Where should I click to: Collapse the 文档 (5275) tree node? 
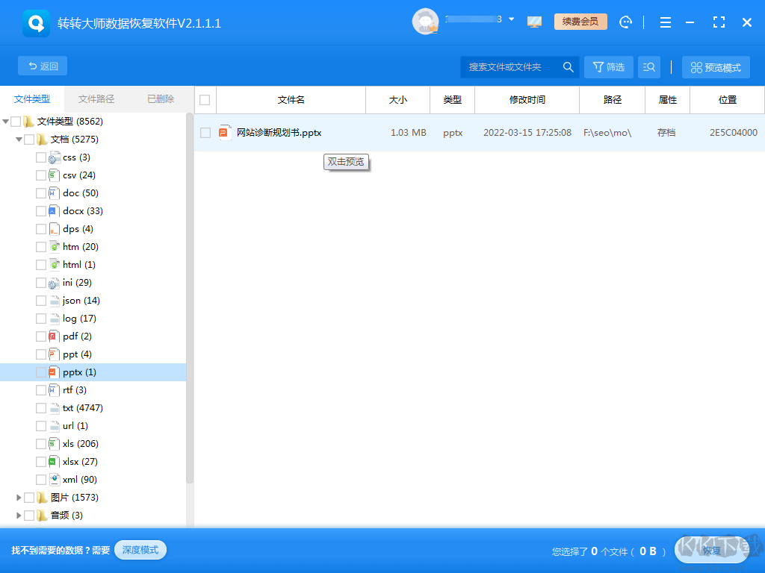tap(18, 139)
